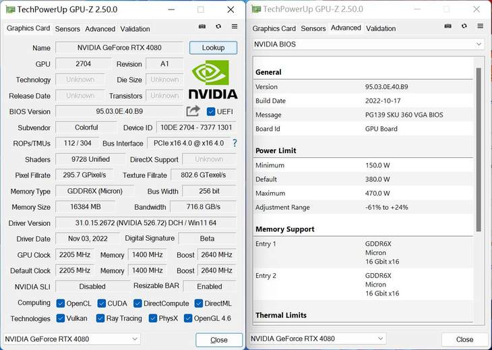Toggle the OpenCL checkbox
This screenshot has height=350, width=492.
60,303
